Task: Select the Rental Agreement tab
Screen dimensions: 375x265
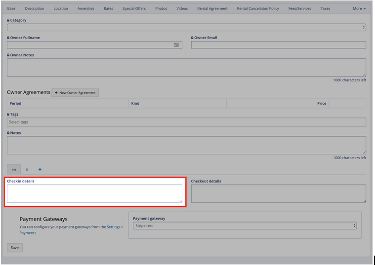Action: pos(212,8)
